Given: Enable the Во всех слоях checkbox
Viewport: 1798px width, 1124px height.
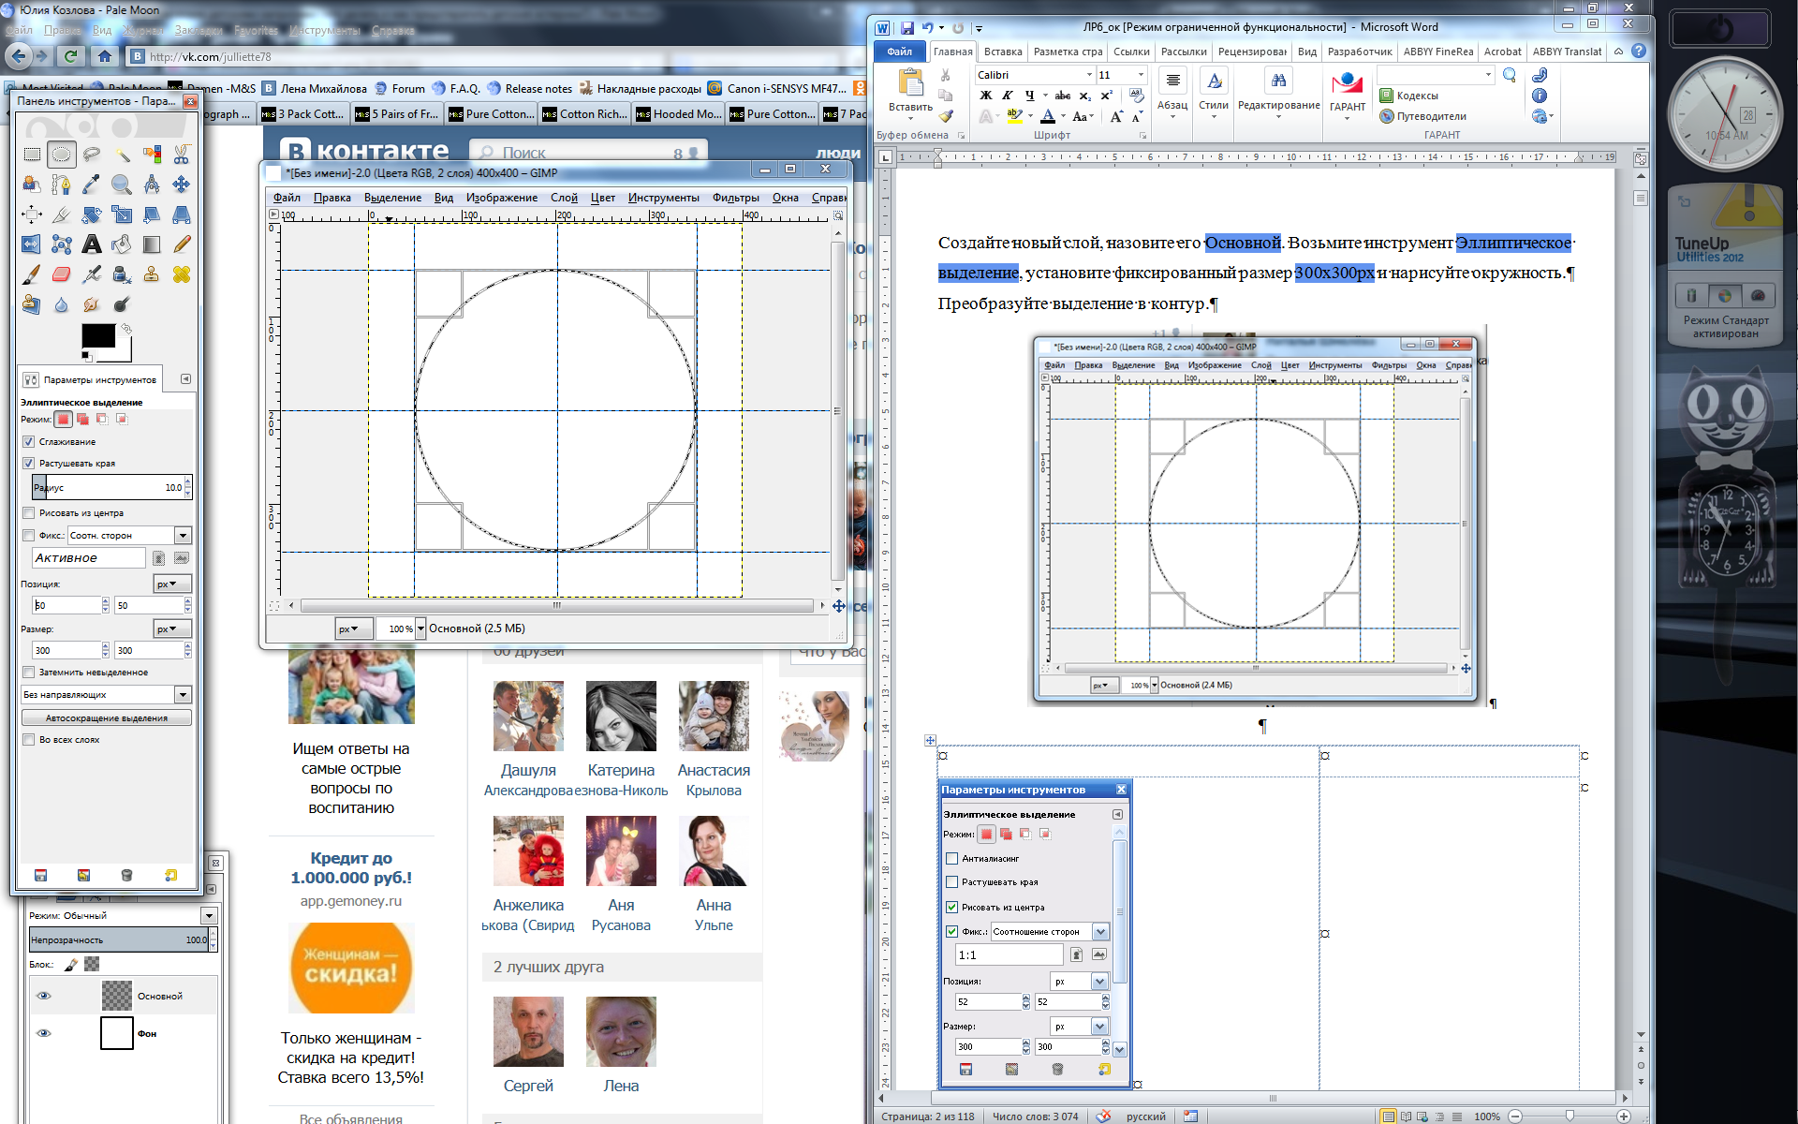Looking at the screenshot, I should click(x=28, y=739).
